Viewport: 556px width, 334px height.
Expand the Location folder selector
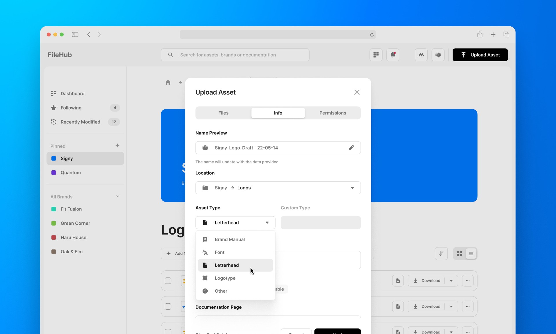click(x=352, y=188)
